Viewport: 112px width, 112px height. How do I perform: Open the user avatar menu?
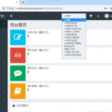coord(107,16)
